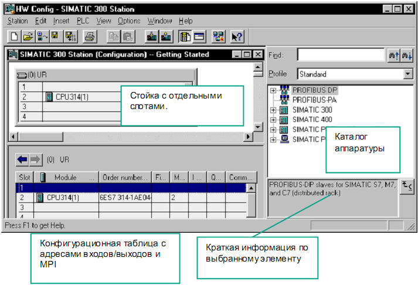Click the context Help pointer icon
Image resolution: width=418 pixels, height=285 pixels.
tap(237, 36)
